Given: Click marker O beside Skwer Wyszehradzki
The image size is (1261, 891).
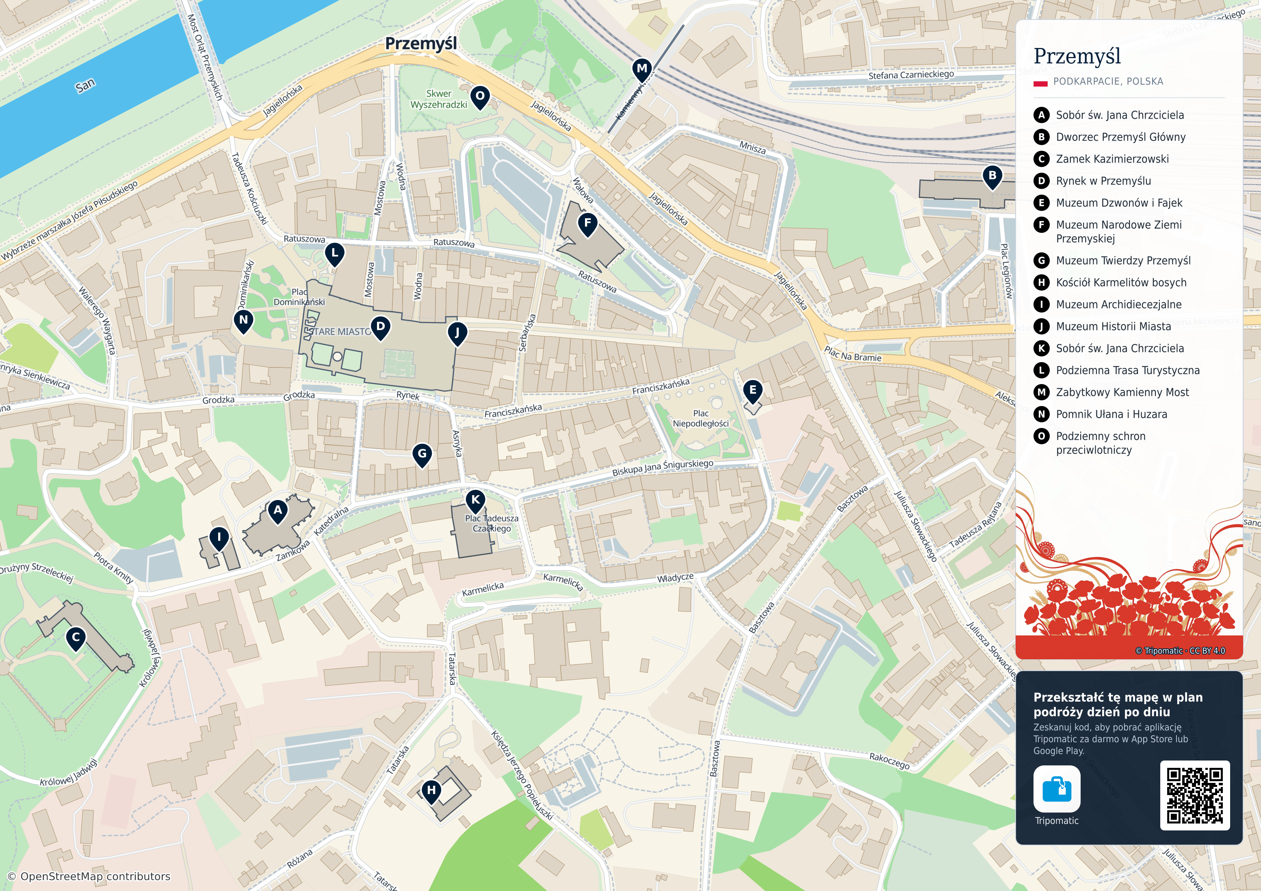Looking at the screenshot, I should (x=480, y=97).
